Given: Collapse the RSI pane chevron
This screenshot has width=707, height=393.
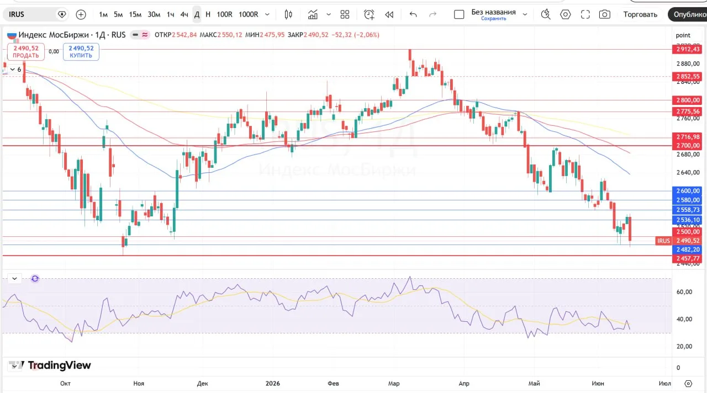Looking at the screenshot, I should [14, 279].
